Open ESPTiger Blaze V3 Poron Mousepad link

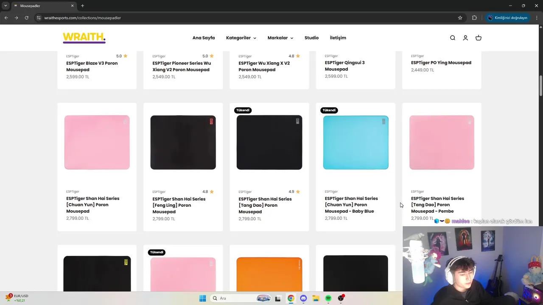click(x=92, y=67)
